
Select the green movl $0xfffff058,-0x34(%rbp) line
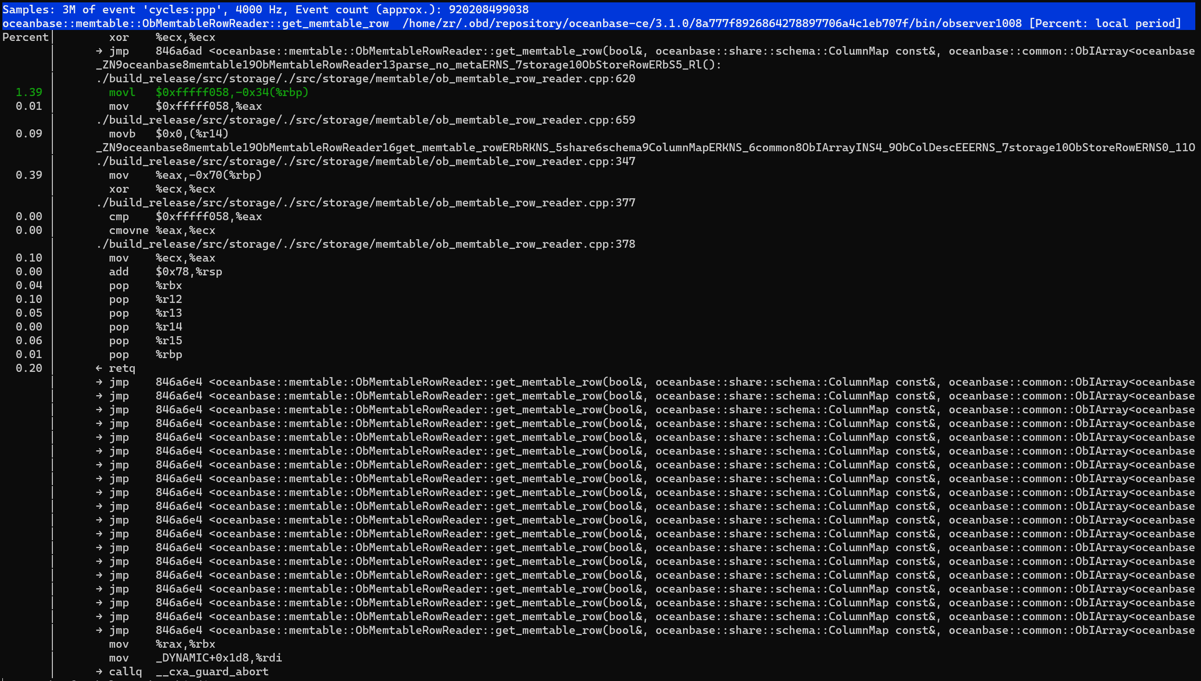click(208, 92)
